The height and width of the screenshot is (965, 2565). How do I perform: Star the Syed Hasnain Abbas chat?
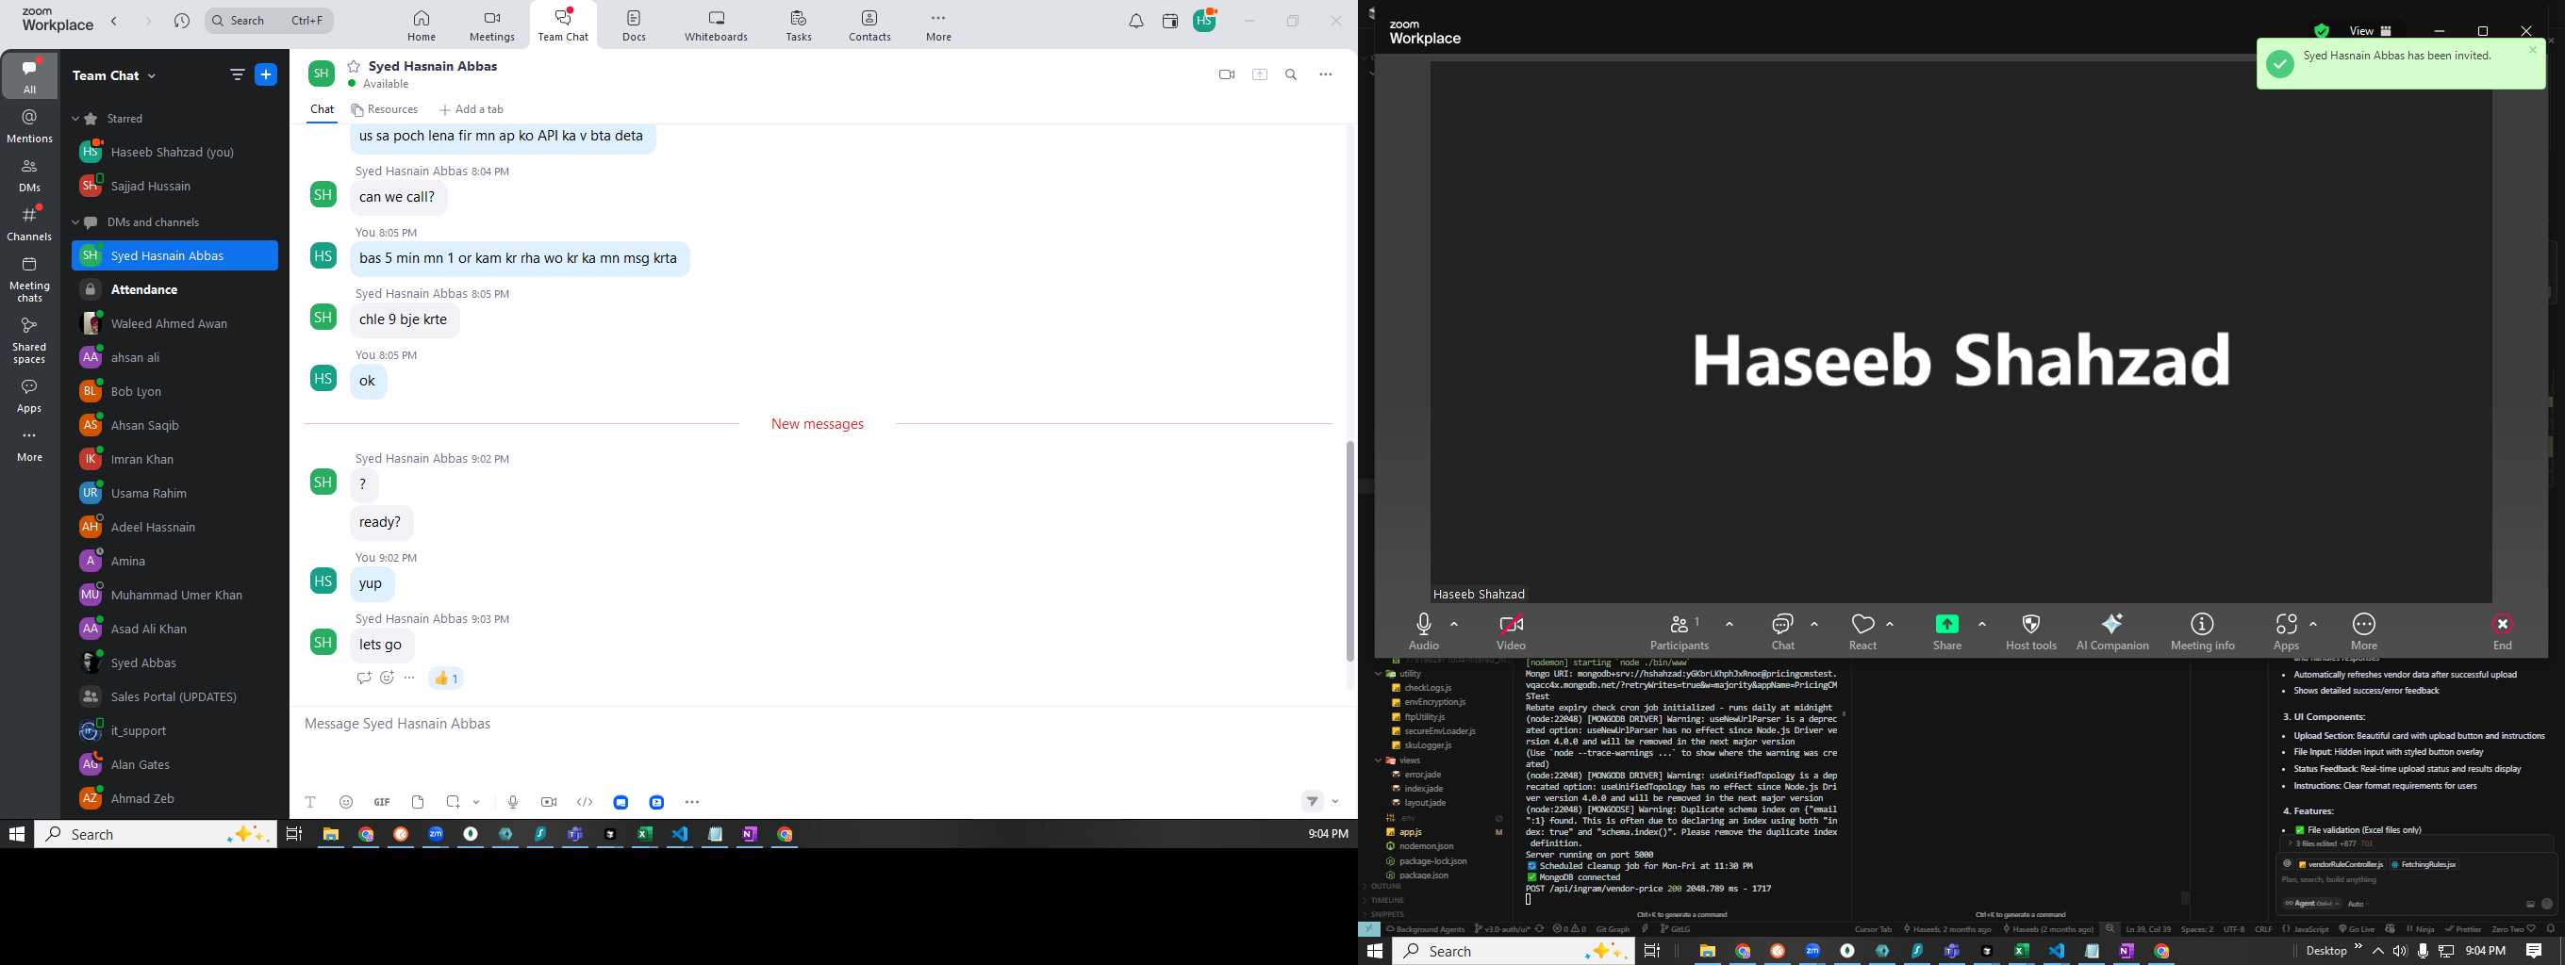point(354,66)
